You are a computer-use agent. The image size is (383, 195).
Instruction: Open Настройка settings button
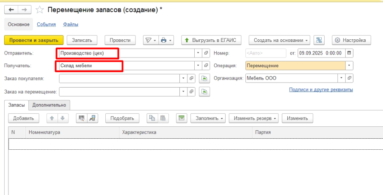coord(351,40)
